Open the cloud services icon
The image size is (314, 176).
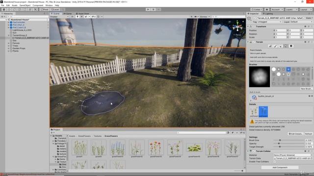(267, 9)
